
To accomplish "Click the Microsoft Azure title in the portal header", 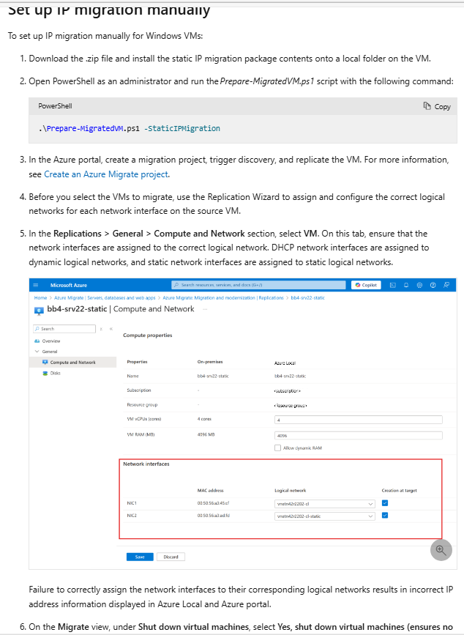I will pyautogui.click(x=69, y=285).
